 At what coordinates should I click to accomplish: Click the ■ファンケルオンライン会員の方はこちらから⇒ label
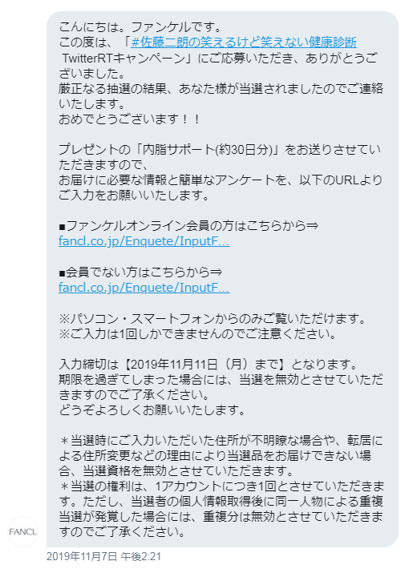(188, 226)
